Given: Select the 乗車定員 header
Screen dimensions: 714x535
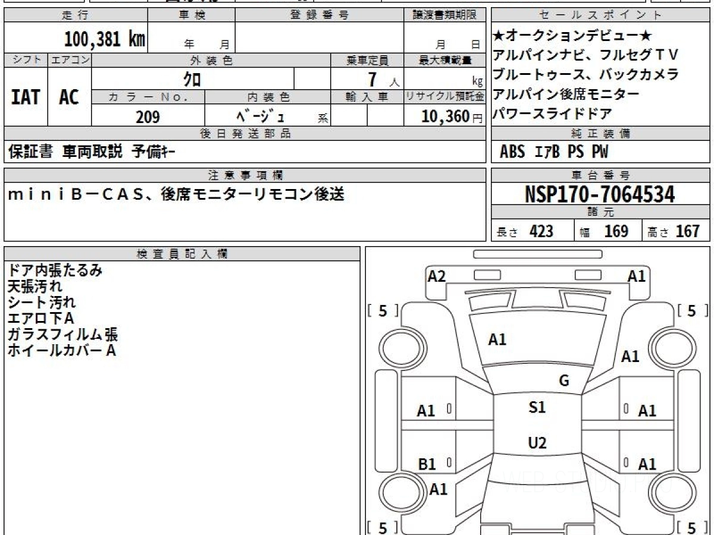Looking at the screenshot, I should (368, 60).
